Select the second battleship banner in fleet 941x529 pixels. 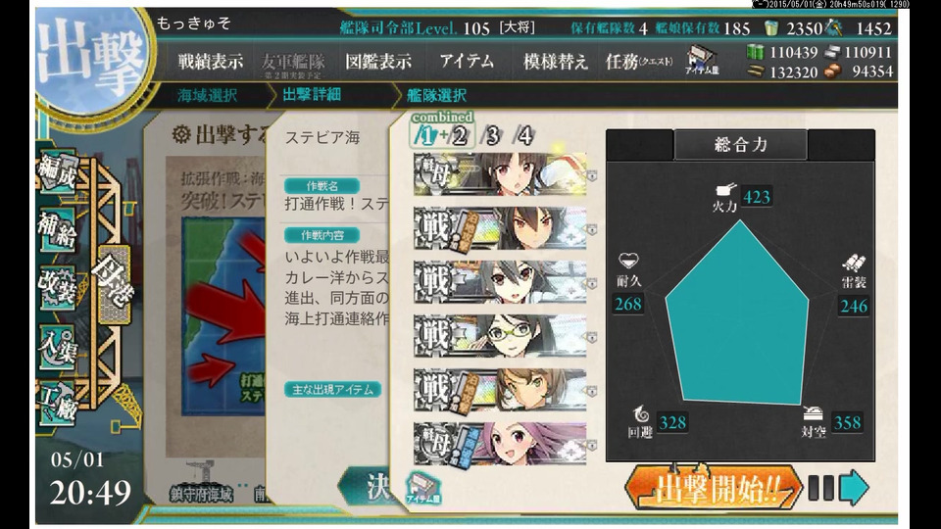point(500,282)
